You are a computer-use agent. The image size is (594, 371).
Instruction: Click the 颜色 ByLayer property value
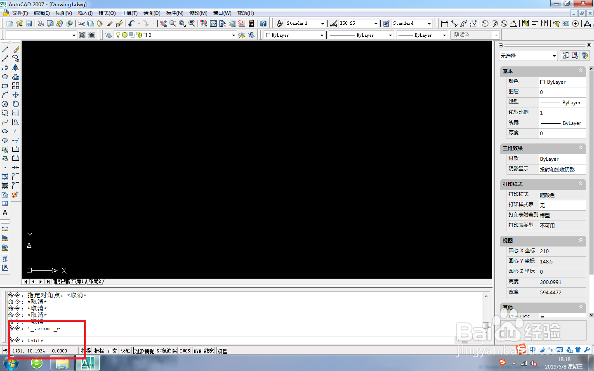(x=562, y=82)
